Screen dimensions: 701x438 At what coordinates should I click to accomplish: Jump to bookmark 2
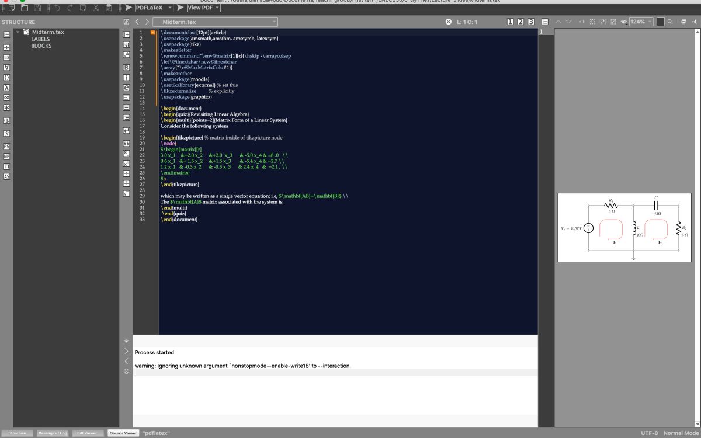(520, 22)
